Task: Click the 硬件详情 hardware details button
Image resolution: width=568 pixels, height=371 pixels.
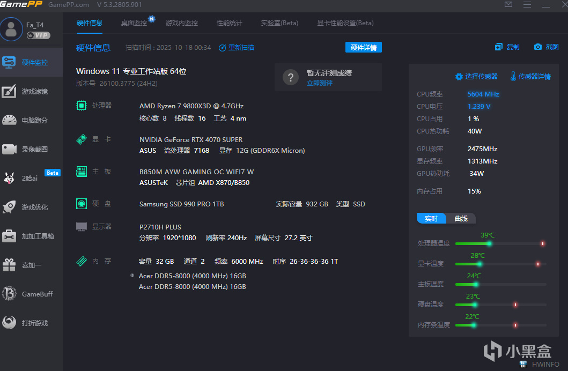Action: click(x=363, y=47)
